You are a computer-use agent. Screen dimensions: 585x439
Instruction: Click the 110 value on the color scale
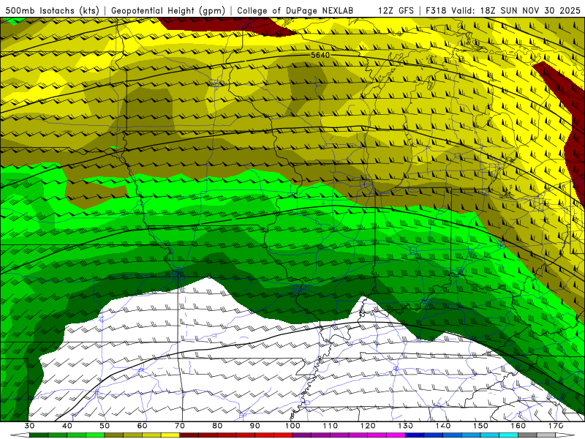(331, 426)
